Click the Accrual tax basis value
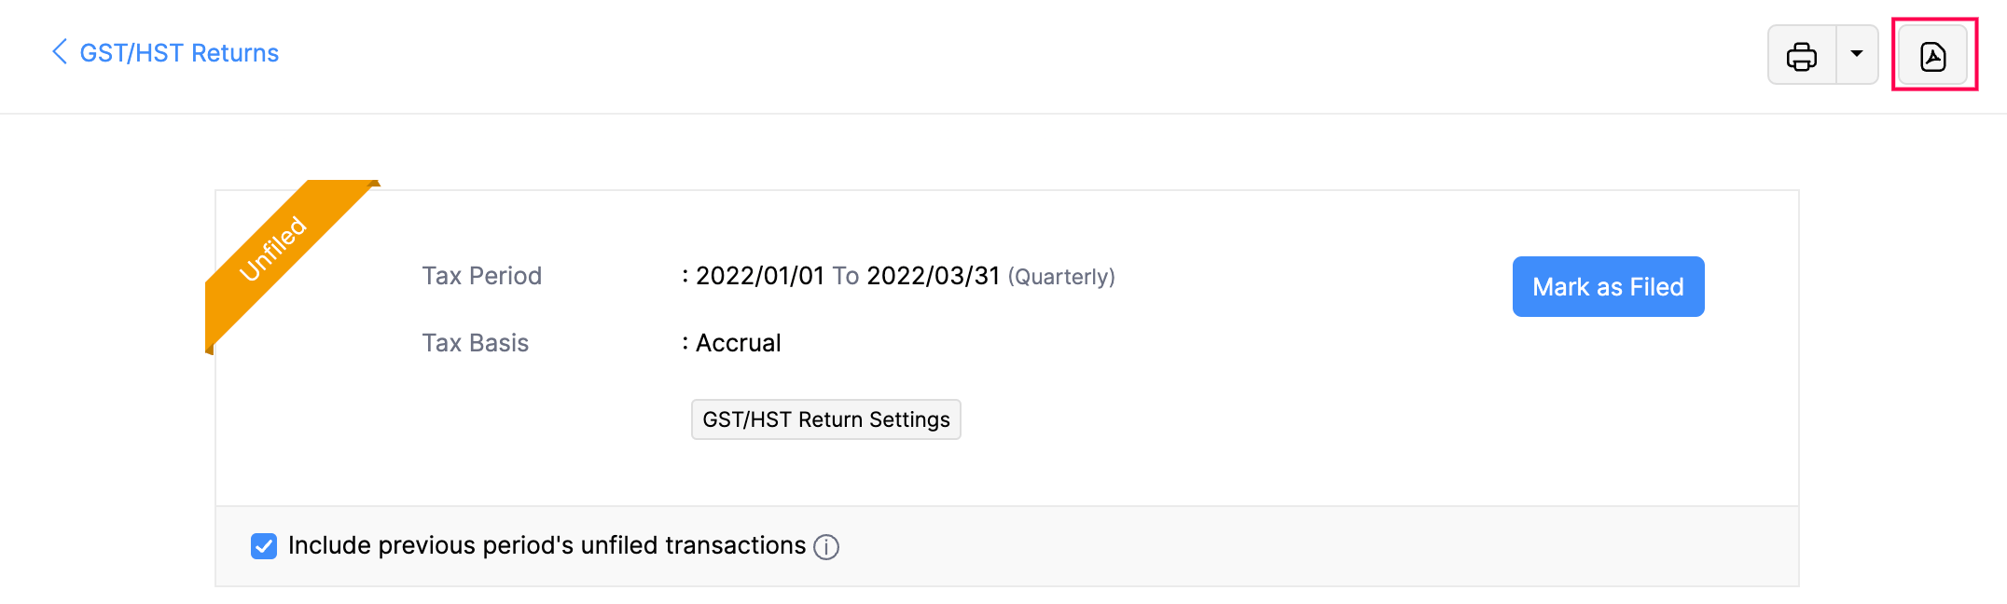This screenshot has height=604, width=2007. (x=739, y=343)
